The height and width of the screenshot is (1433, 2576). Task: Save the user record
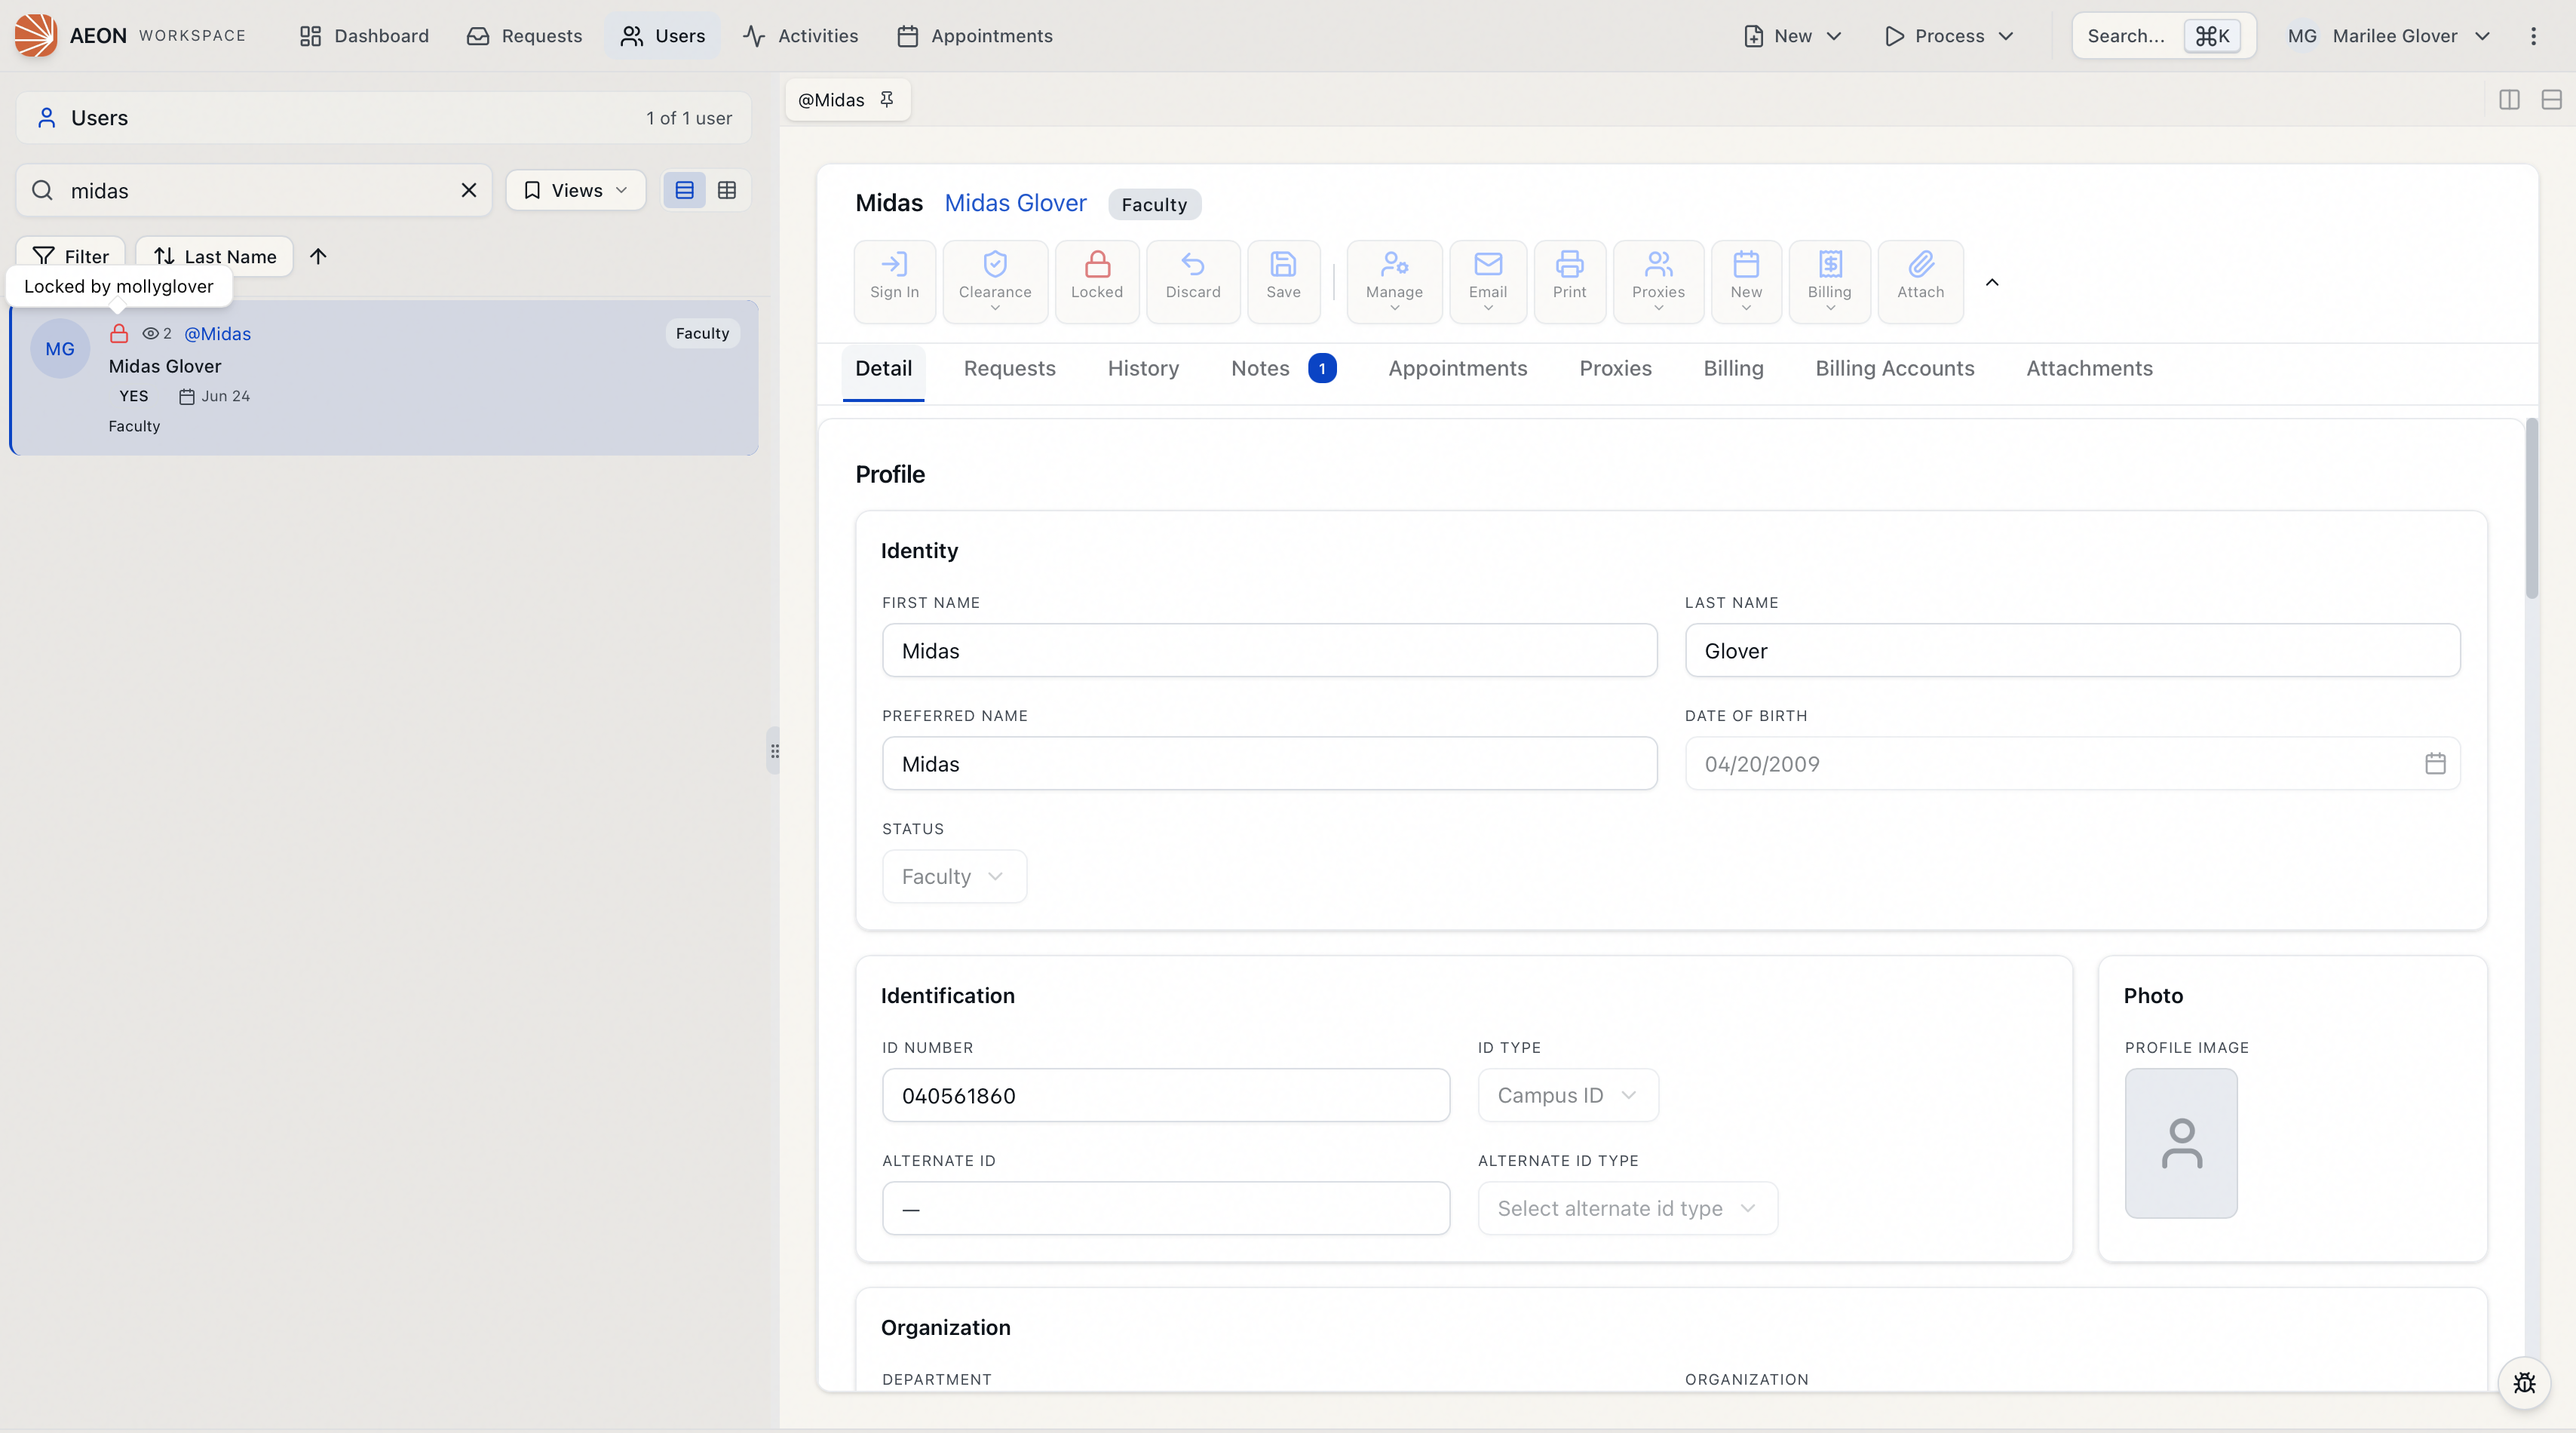pyautogui.click(x=1283, y=281)
